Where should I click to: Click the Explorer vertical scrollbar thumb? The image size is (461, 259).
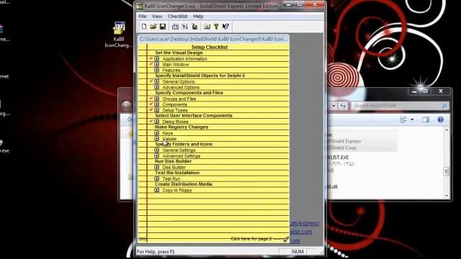447,171
